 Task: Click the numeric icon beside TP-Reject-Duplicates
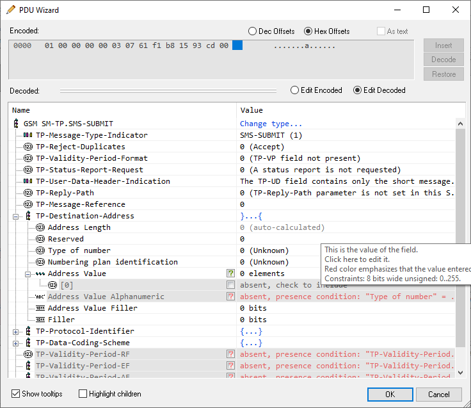coord(28,147)
